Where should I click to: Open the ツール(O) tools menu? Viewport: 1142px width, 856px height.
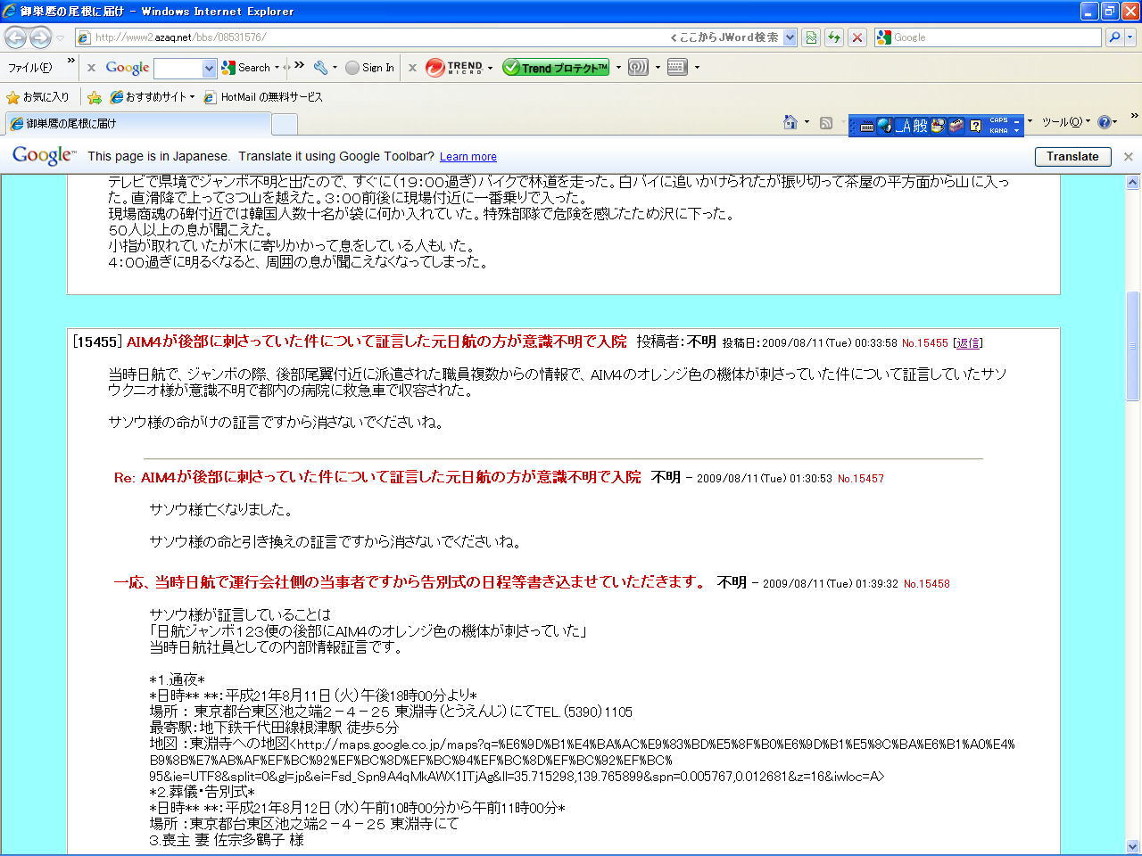click(1064, 123)
